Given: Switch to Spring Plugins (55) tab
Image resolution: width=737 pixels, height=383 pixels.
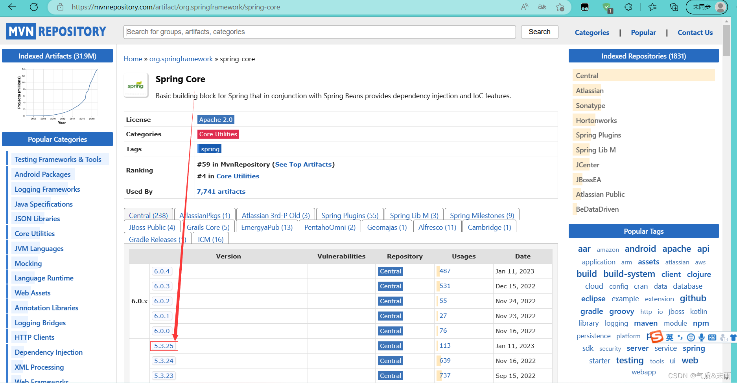Looking at the screenshot, I should pos(350,215).
